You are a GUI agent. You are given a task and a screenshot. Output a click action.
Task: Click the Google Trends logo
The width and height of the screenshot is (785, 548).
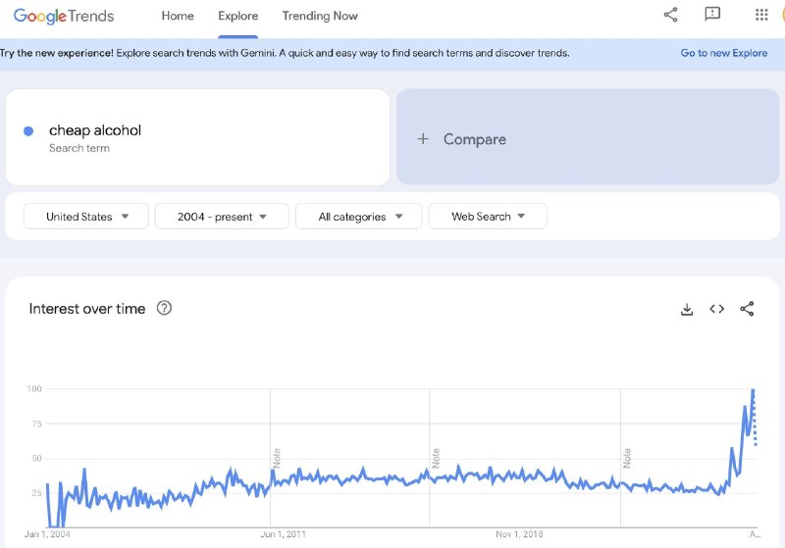click(64, 16)
